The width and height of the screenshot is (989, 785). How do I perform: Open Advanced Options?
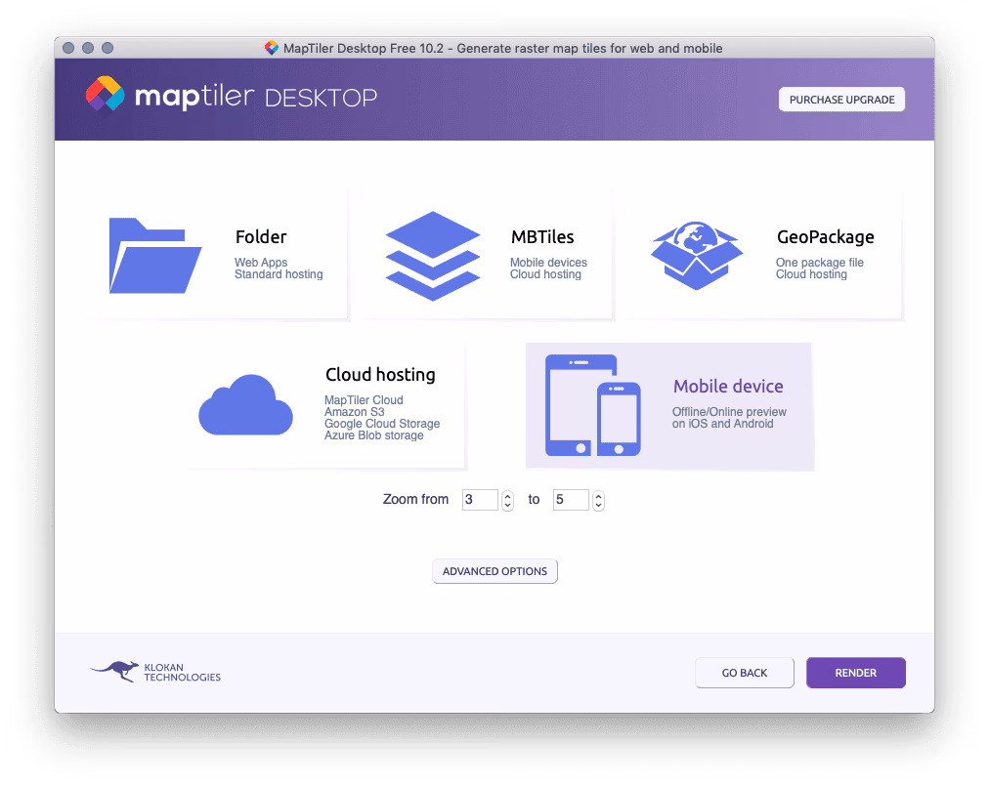tap(494, 571)
